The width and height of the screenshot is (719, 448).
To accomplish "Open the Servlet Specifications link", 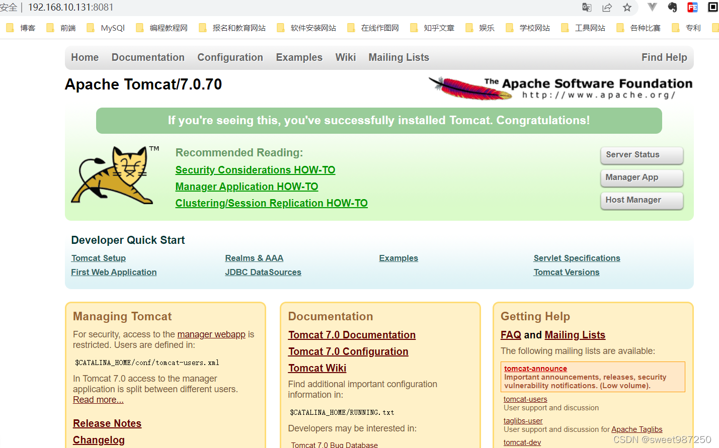I will pos(577,258).
